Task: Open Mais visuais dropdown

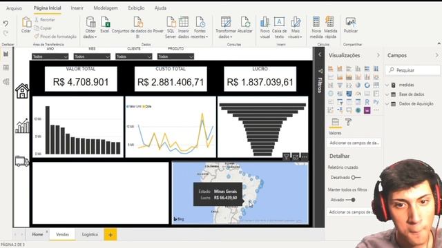Action: [295, 27]
